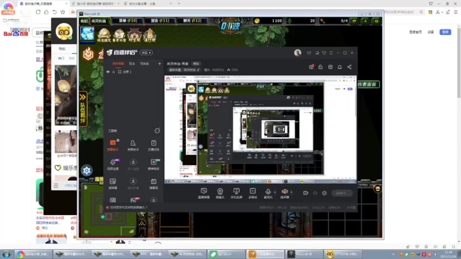Viewport: 461px width, 259px height.
Task: Open the toolbox round more icon
Action: [x=157, y=131]
